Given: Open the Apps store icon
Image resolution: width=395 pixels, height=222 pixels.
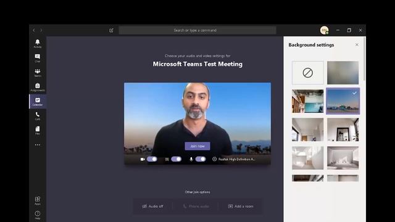Looking at the screenshot, I should [x=38, y=200].
